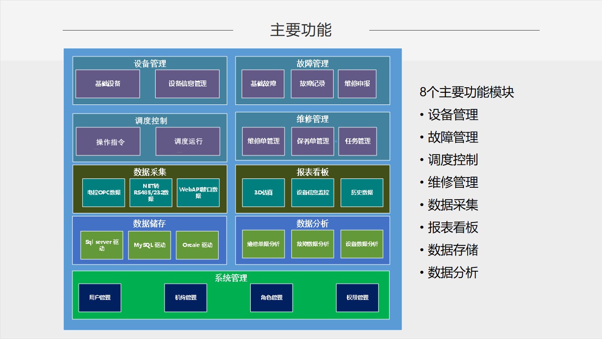The width and height of the screenshot is (602, 339).
Task: Click the 调度控制 heading in the diagram
Action: (151, 121)
